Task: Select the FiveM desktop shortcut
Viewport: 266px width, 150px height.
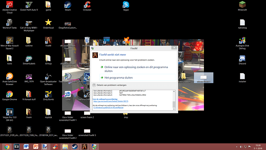Action: pyautogui.click(x=48, y=42)
